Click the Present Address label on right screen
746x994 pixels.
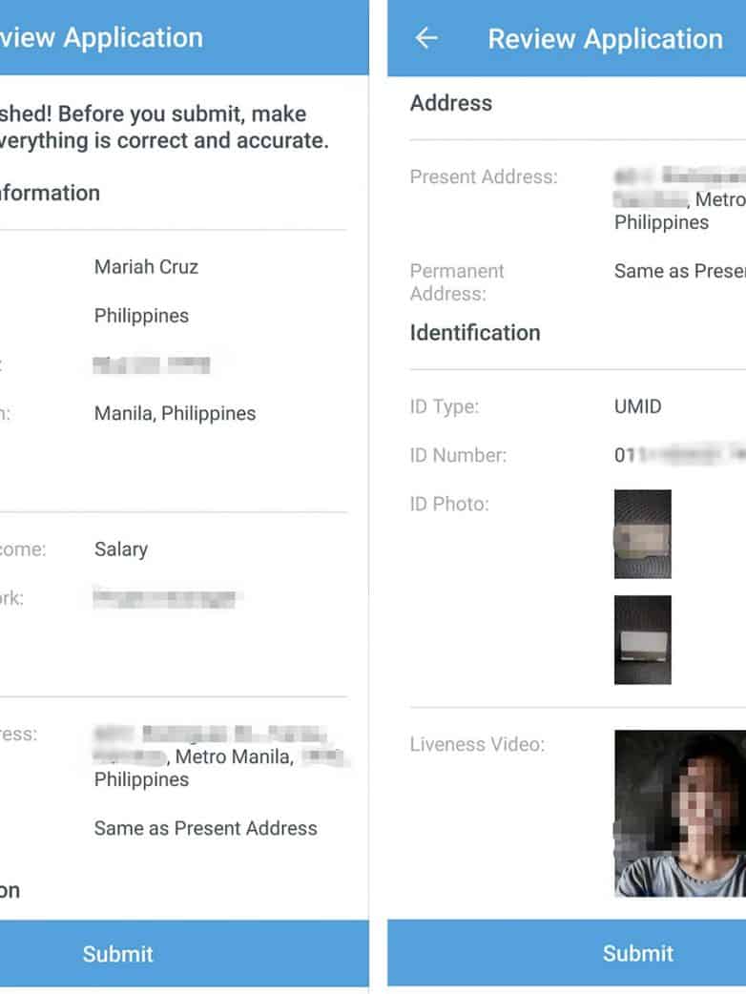(484, 176)
